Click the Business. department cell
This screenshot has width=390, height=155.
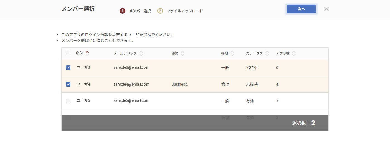pyautogui.click(x=180, y=84)
